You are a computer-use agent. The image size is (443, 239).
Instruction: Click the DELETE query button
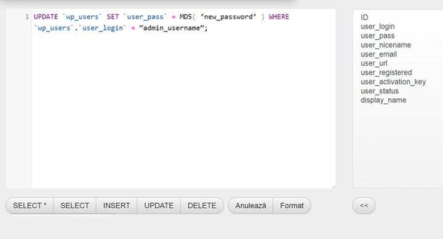(x=202, y=206)
